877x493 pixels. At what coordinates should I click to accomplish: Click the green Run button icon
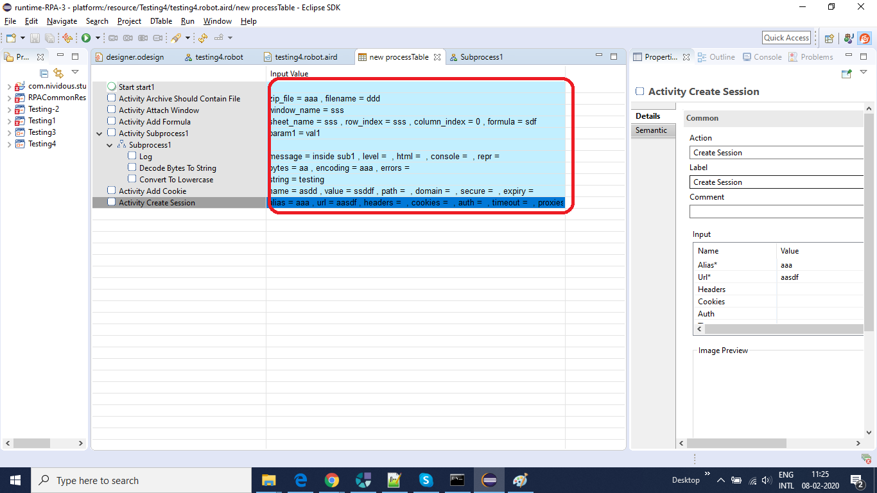(x=86, y=39)
